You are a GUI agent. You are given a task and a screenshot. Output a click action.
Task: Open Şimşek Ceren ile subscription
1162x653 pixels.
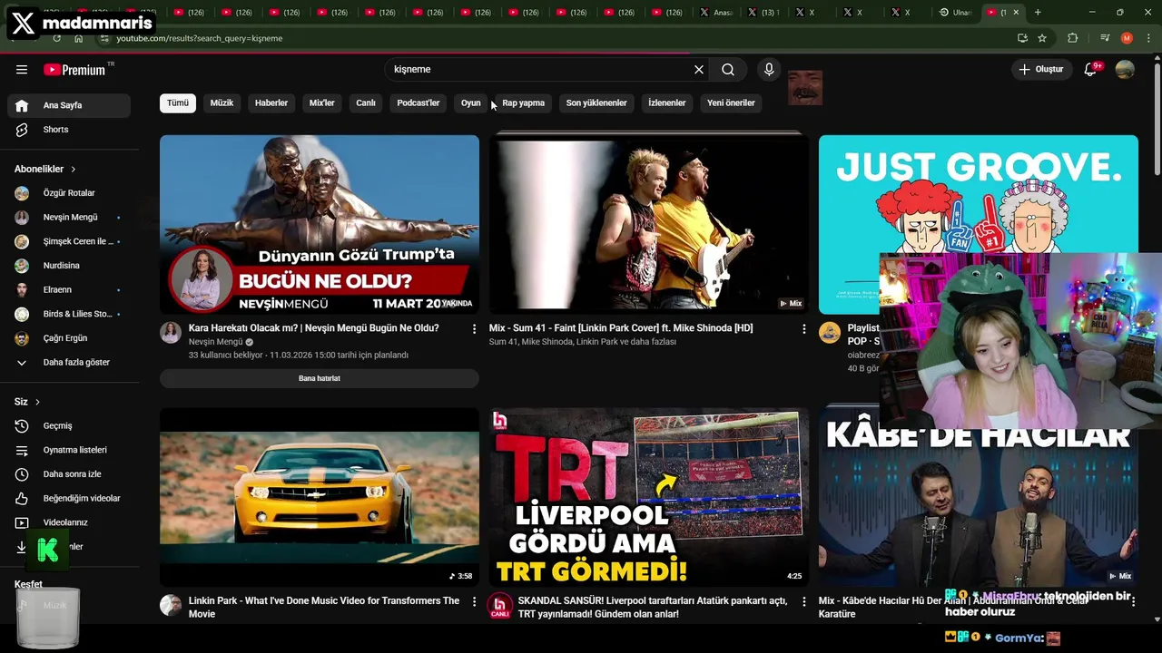coord(69,241)
